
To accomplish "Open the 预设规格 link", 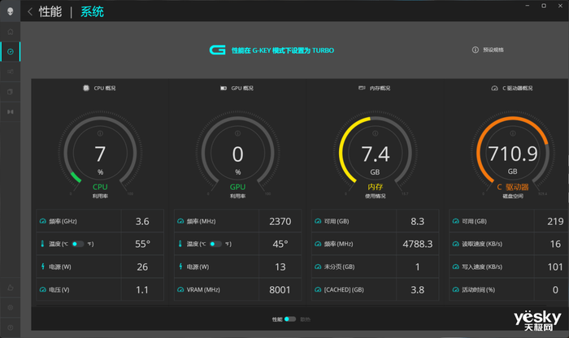I will (493, 50).
